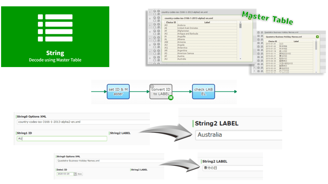This screenshot has height=184, width=328.
Task: Select the country-codes-iso-3166-1-2013-alpha2-en.xml panel header
Action: point(189,18)
